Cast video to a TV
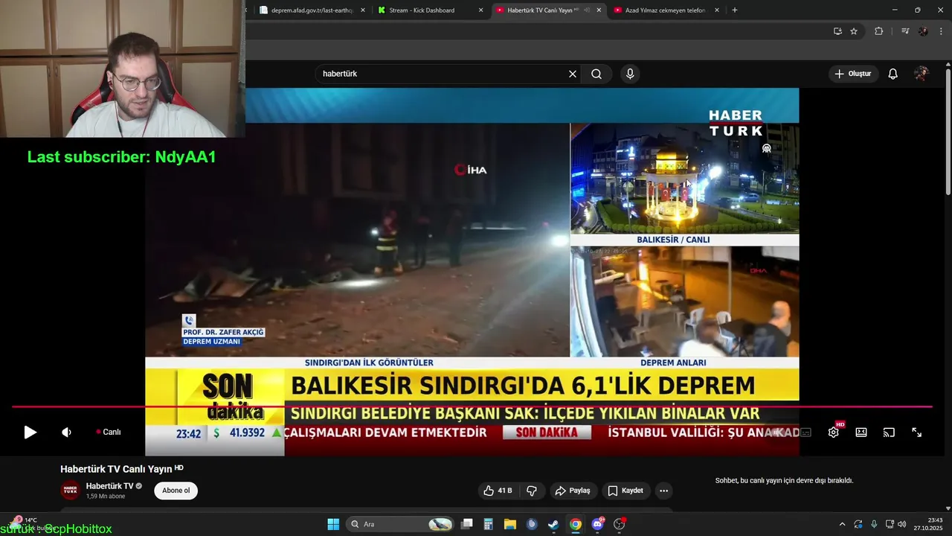 tap(889, 432)
